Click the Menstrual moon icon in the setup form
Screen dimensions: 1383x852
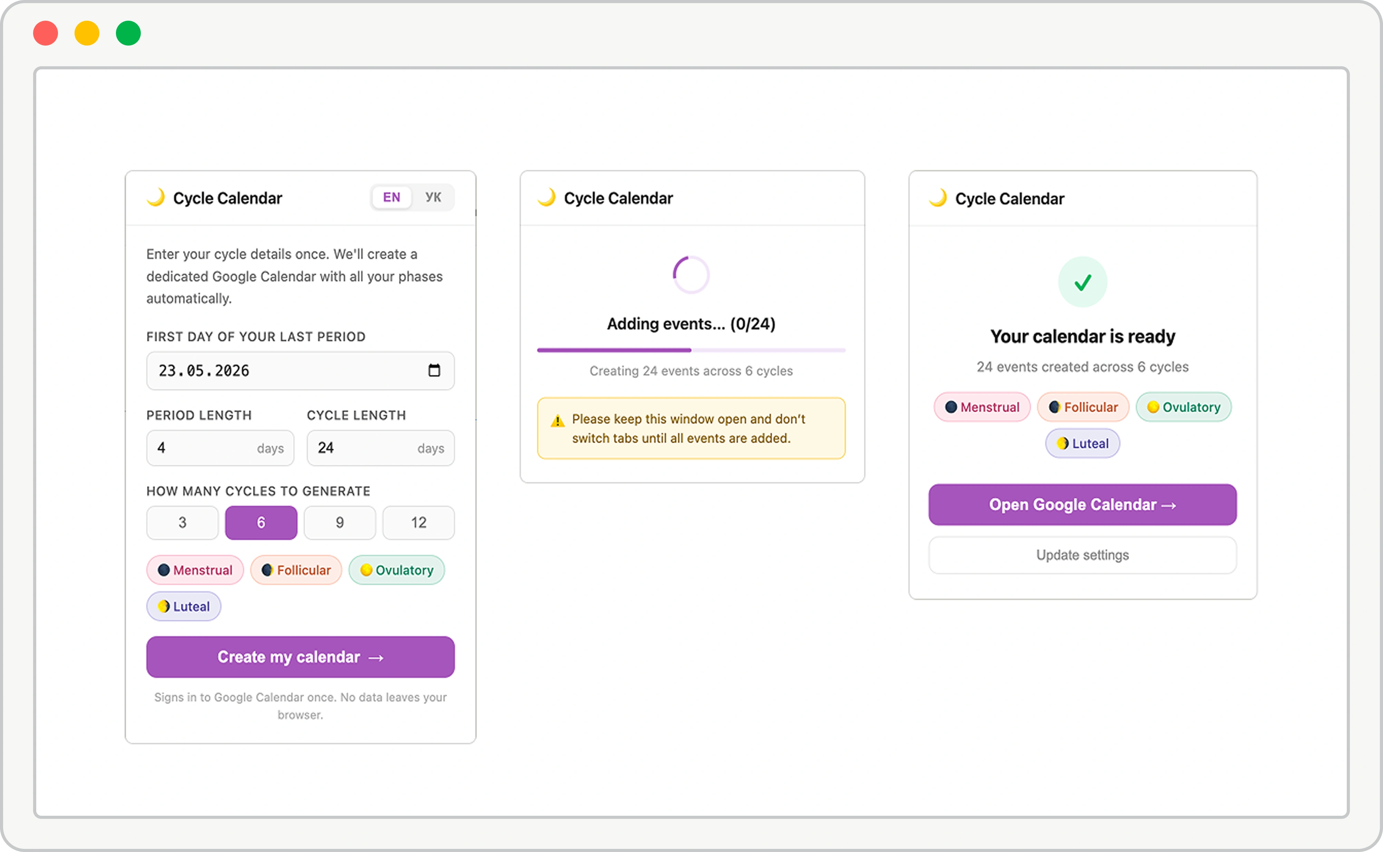(x=164, y=570)
